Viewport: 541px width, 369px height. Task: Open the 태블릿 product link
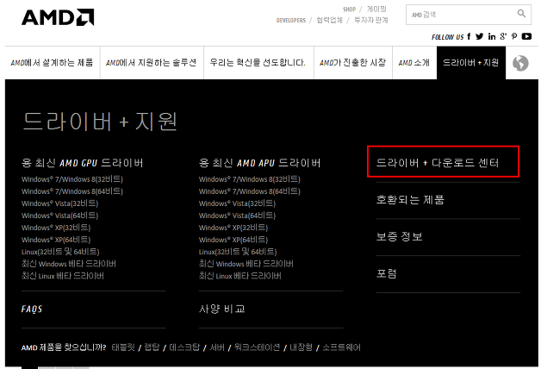pyautogui.click(x=123, y=347)
